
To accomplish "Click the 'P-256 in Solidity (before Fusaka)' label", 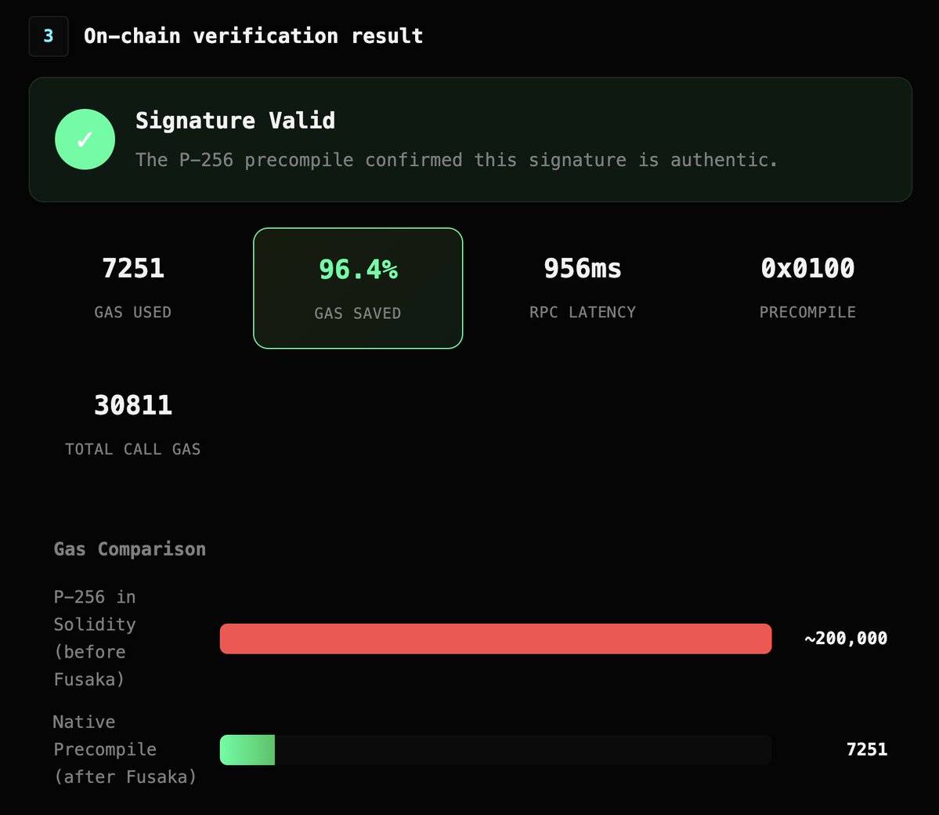I will click(x=95, y=638).
